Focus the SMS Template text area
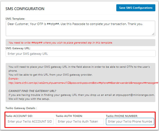The height and width of the screenshot is (131, 159). pyautogui.click(x=80, y=28)
